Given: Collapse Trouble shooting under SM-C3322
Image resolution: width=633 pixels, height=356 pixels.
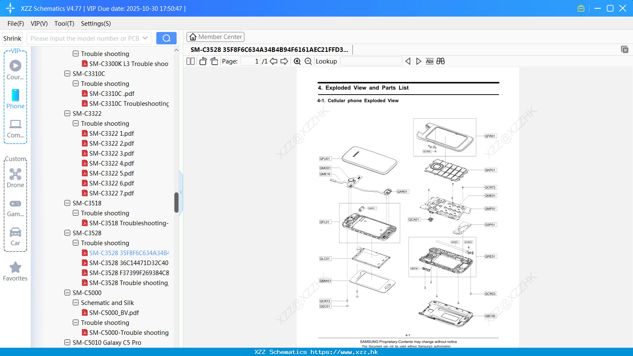Looking at the screenshot, I should pos(76,124).
